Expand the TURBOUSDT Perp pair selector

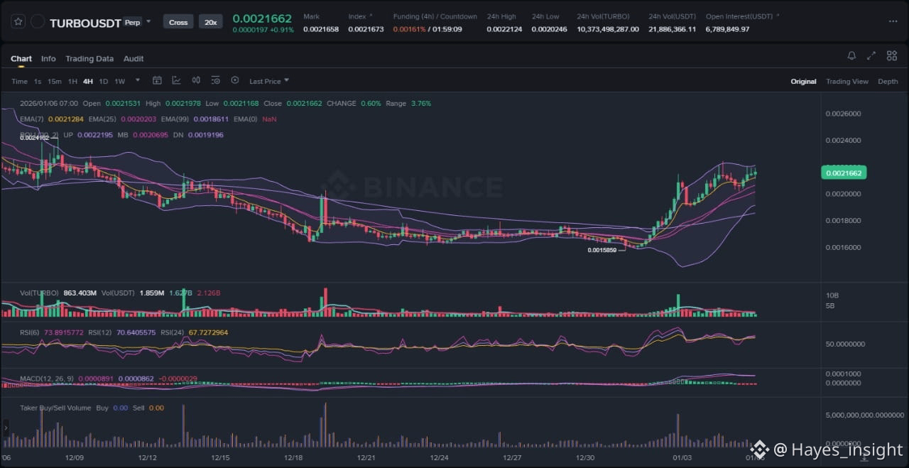click(148, 22)
